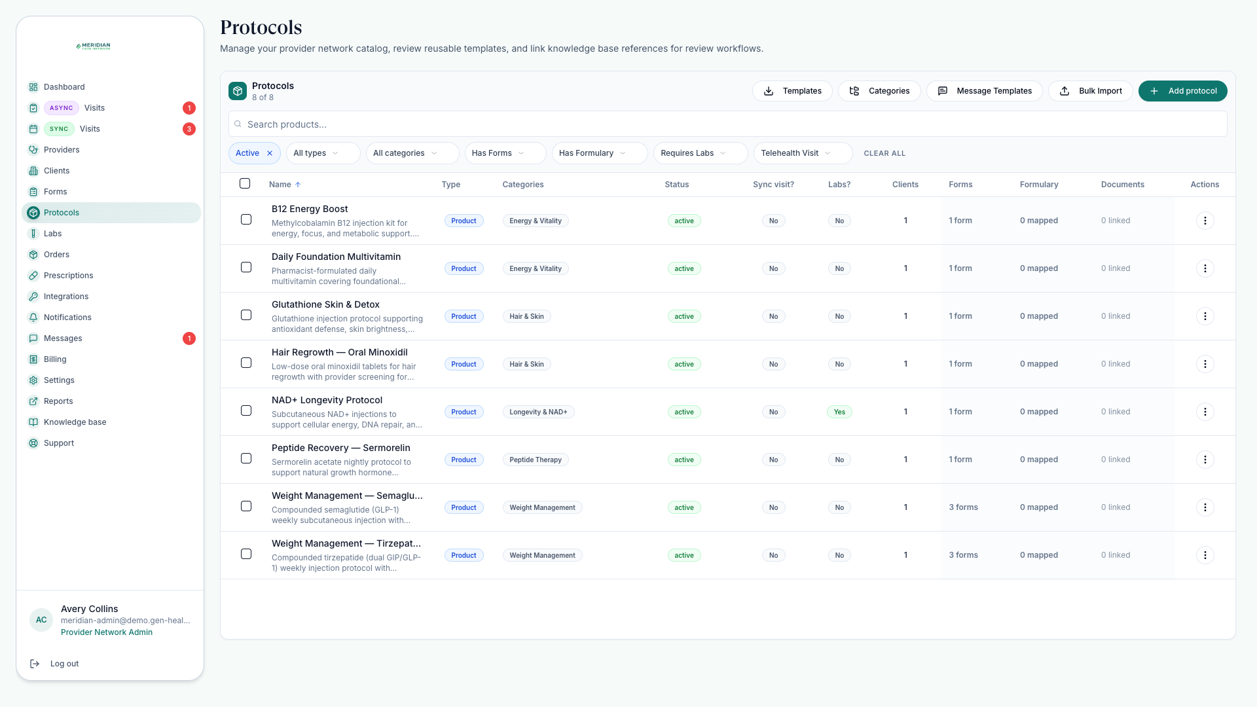Remove the Active filter via its X

270,153
